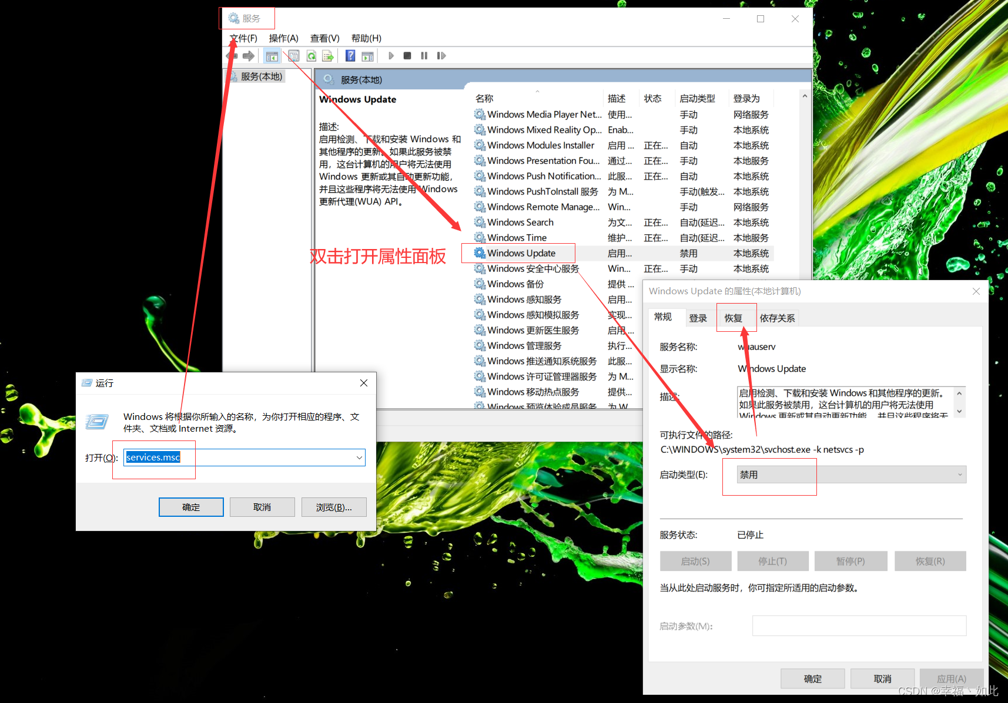Click the Restart Service toolbar icon
The height and width of the screenshot is (703, 1008).
coord(441,56)
